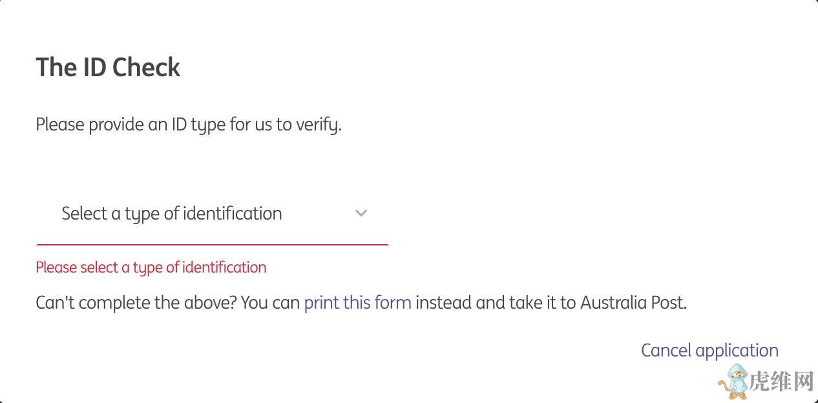
Task: Click the Australia Post text
Action: click(633, 302)
